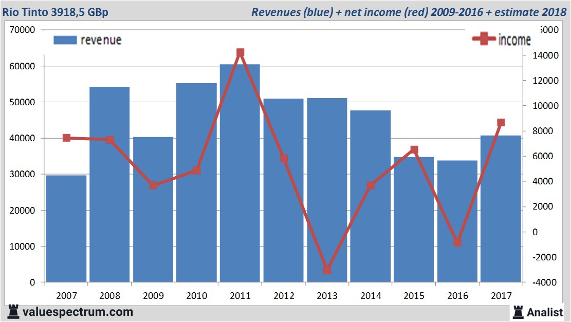Select the 2016 revenue bar
571x322 pixels.
(x=457, y=221)
